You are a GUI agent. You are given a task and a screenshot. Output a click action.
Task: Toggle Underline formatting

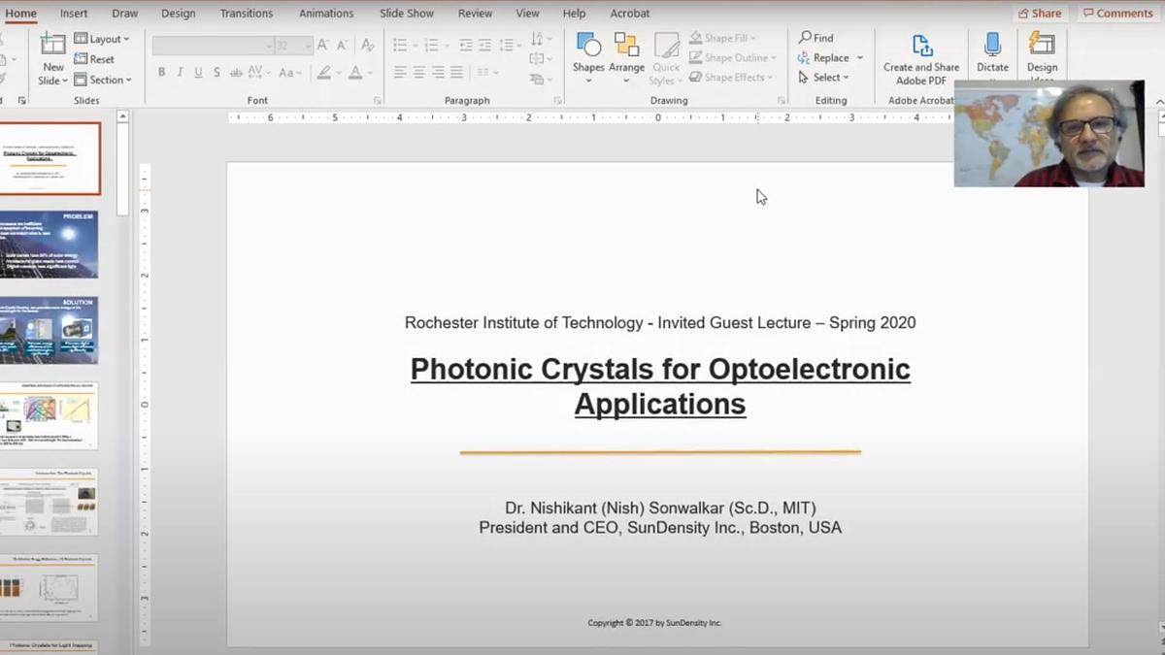point(198,73)
